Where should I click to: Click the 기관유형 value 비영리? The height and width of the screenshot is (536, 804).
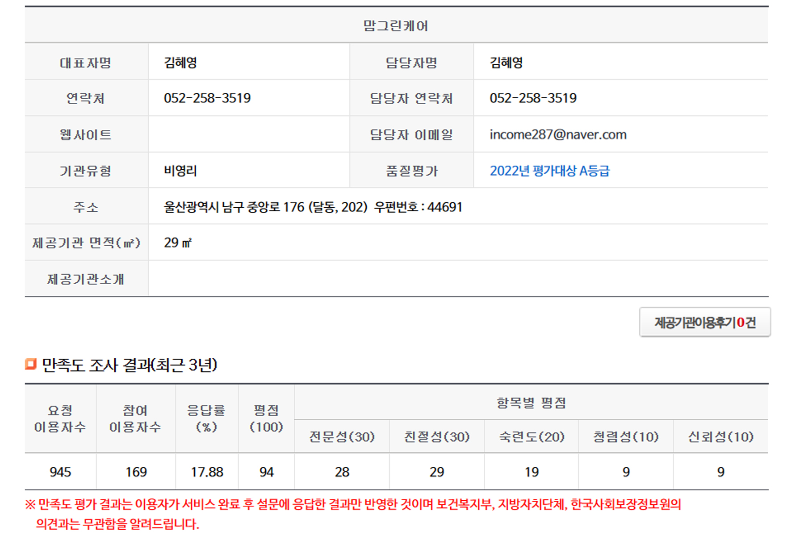tap(180, 170)
